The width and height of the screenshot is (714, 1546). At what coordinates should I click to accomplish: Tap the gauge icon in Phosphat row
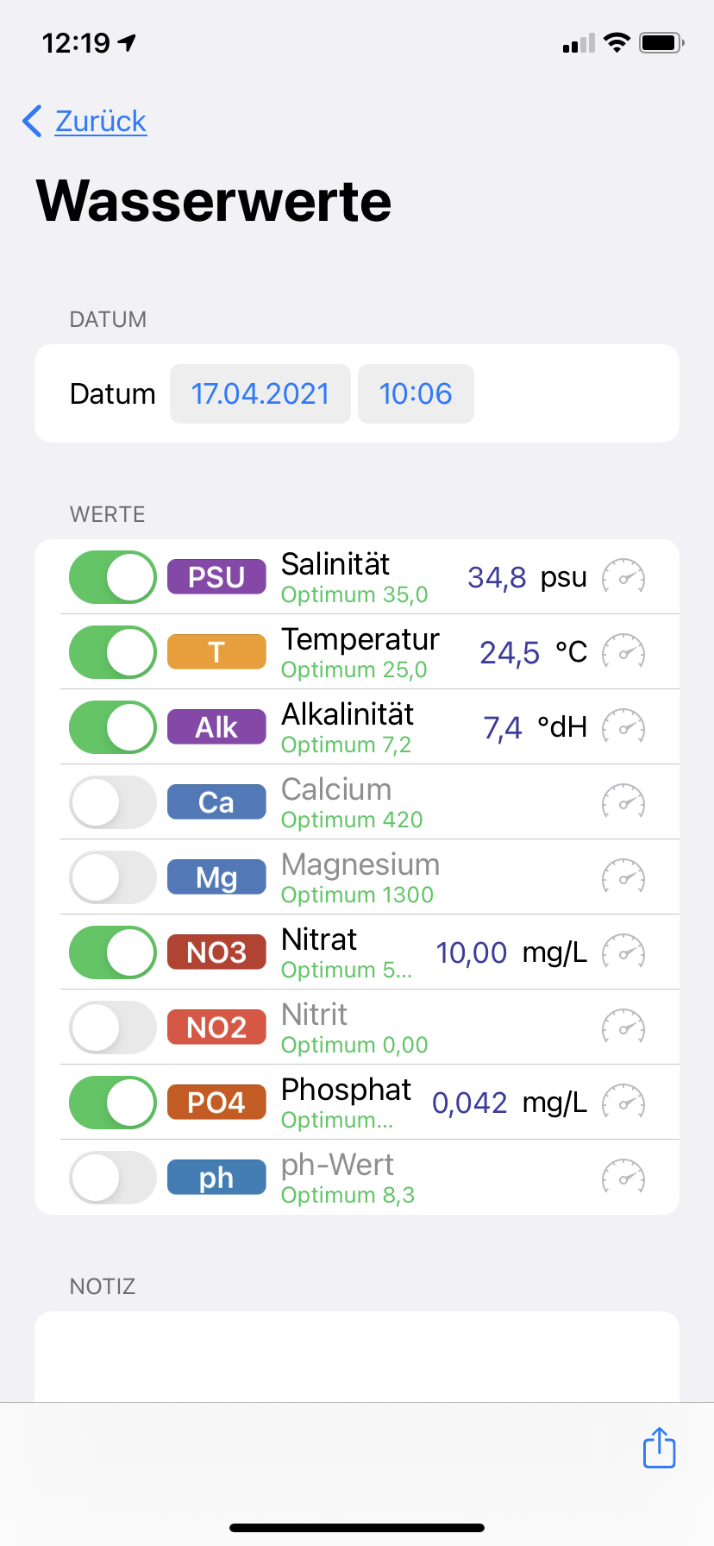coord(623,1103)
